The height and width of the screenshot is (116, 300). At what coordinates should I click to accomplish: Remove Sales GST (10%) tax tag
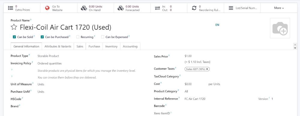click(207, 69)
